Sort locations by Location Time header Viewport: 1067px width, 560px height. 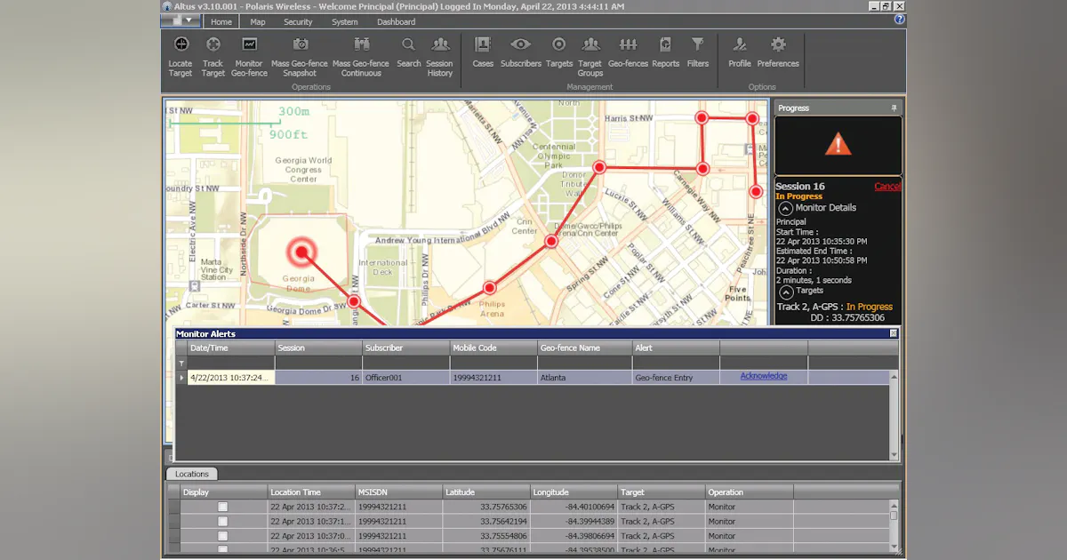(311, 492)
